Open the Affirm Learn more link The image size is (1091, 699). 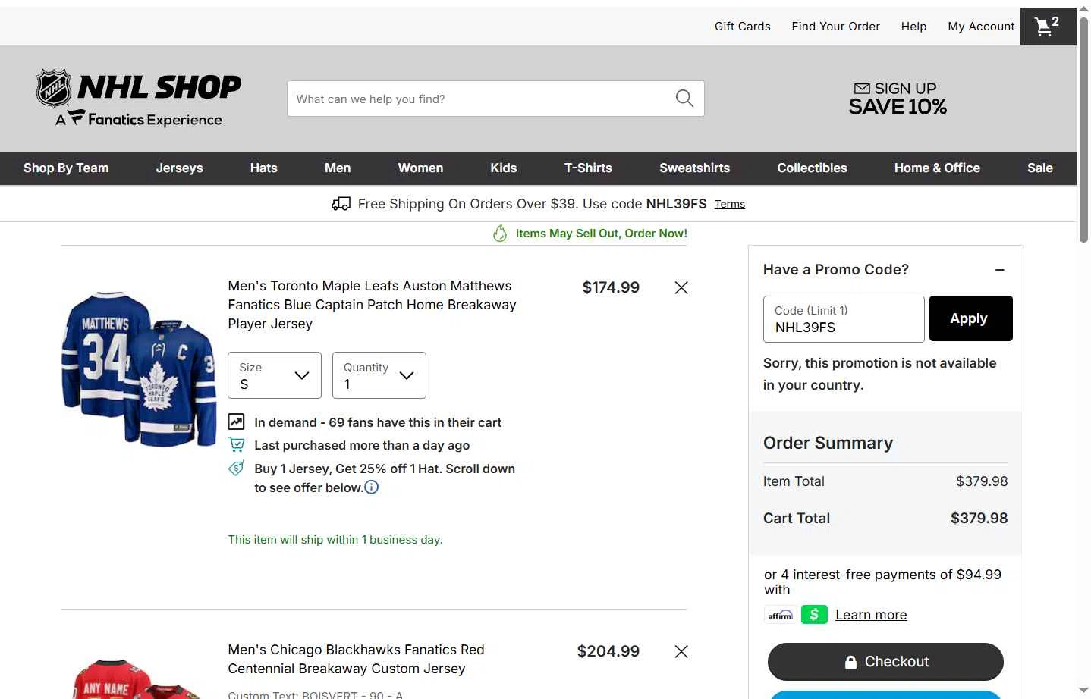871,615
